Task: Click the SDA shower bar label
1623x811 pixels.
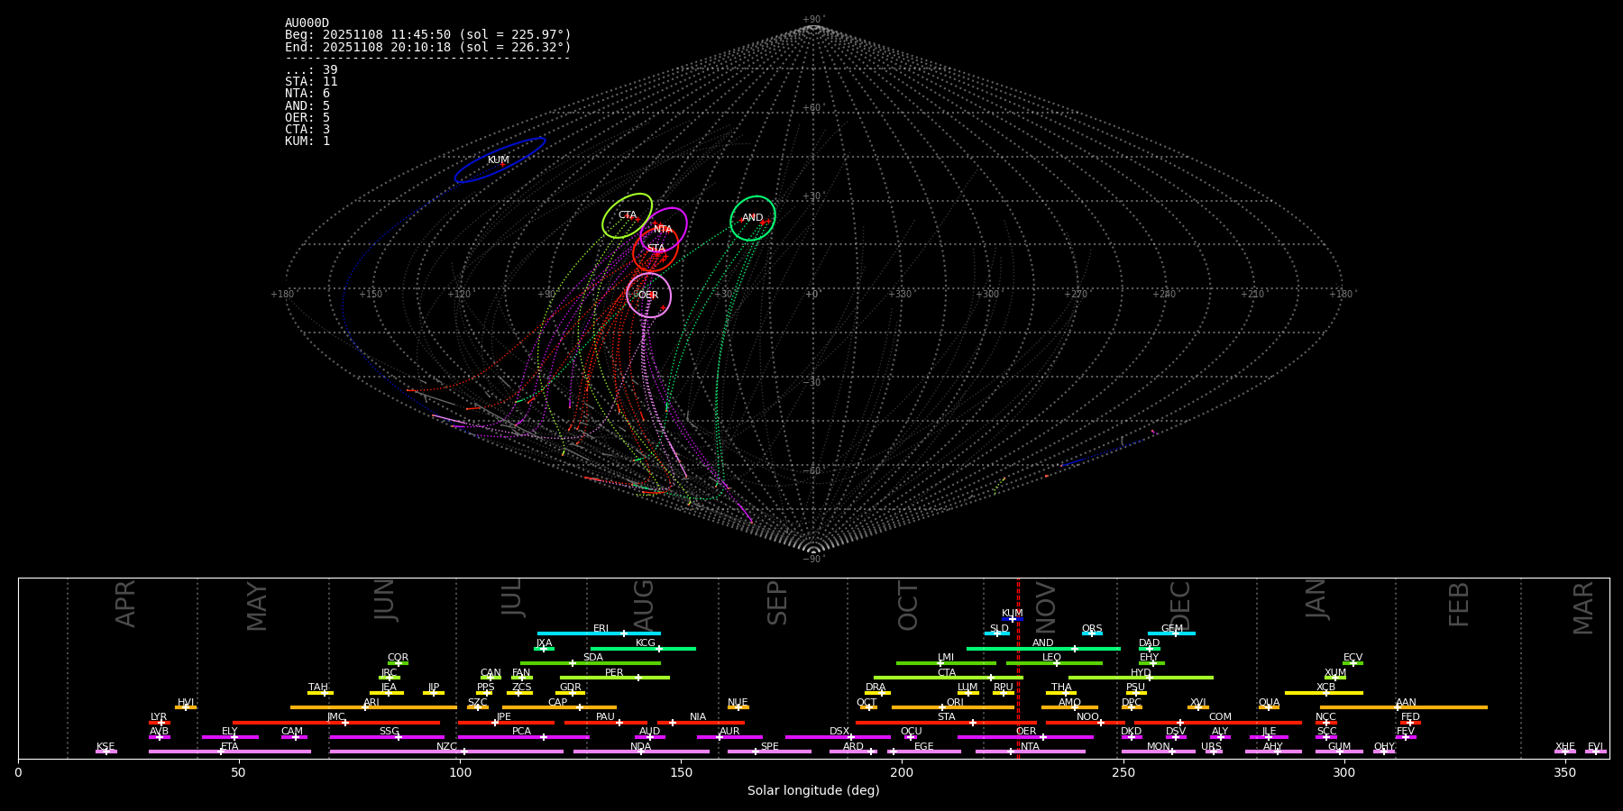Action: click(x=592, y=658)
